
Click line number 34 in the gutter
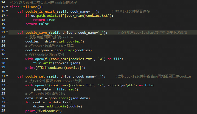tap(3, 89)
